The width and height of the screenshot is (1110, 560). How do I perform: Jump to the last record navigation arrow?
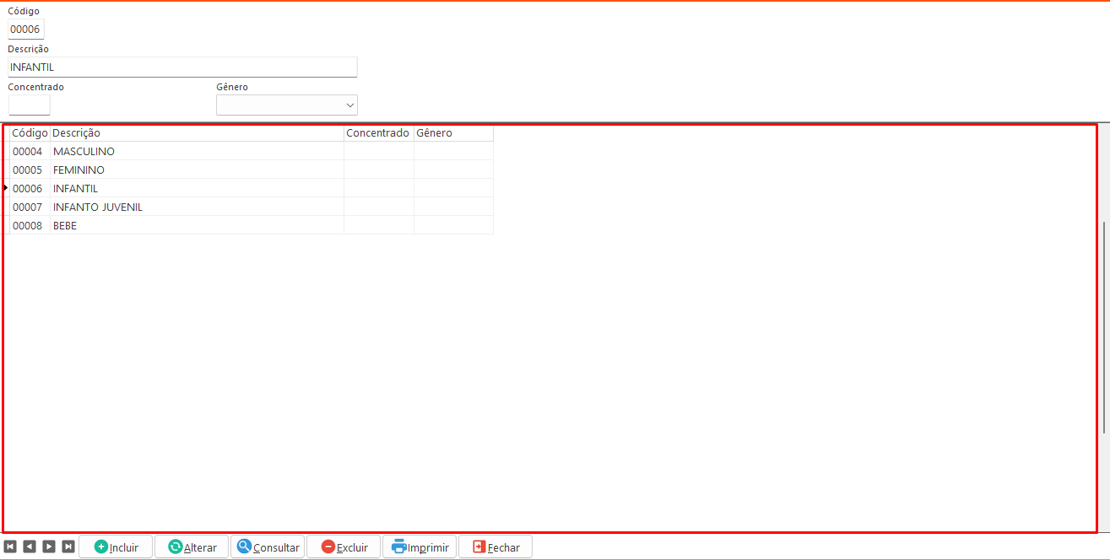click(68, 547)
